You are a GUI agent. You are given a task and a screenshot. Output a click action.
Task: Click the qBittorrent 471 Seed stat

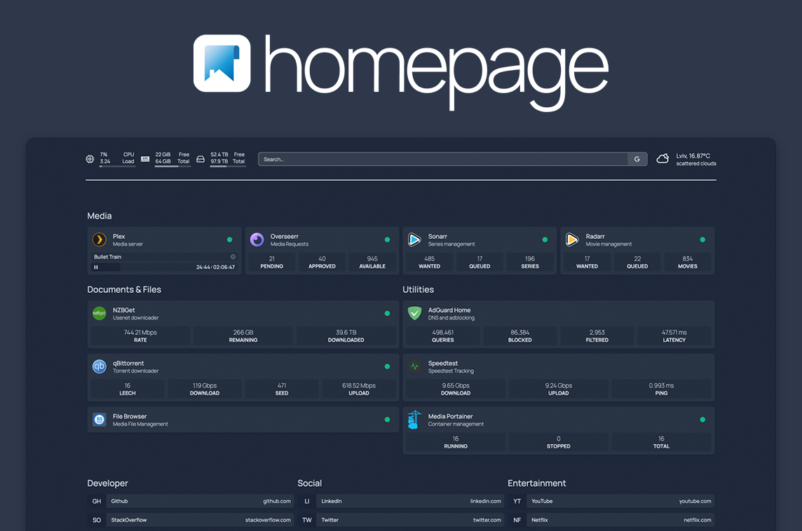282,389
